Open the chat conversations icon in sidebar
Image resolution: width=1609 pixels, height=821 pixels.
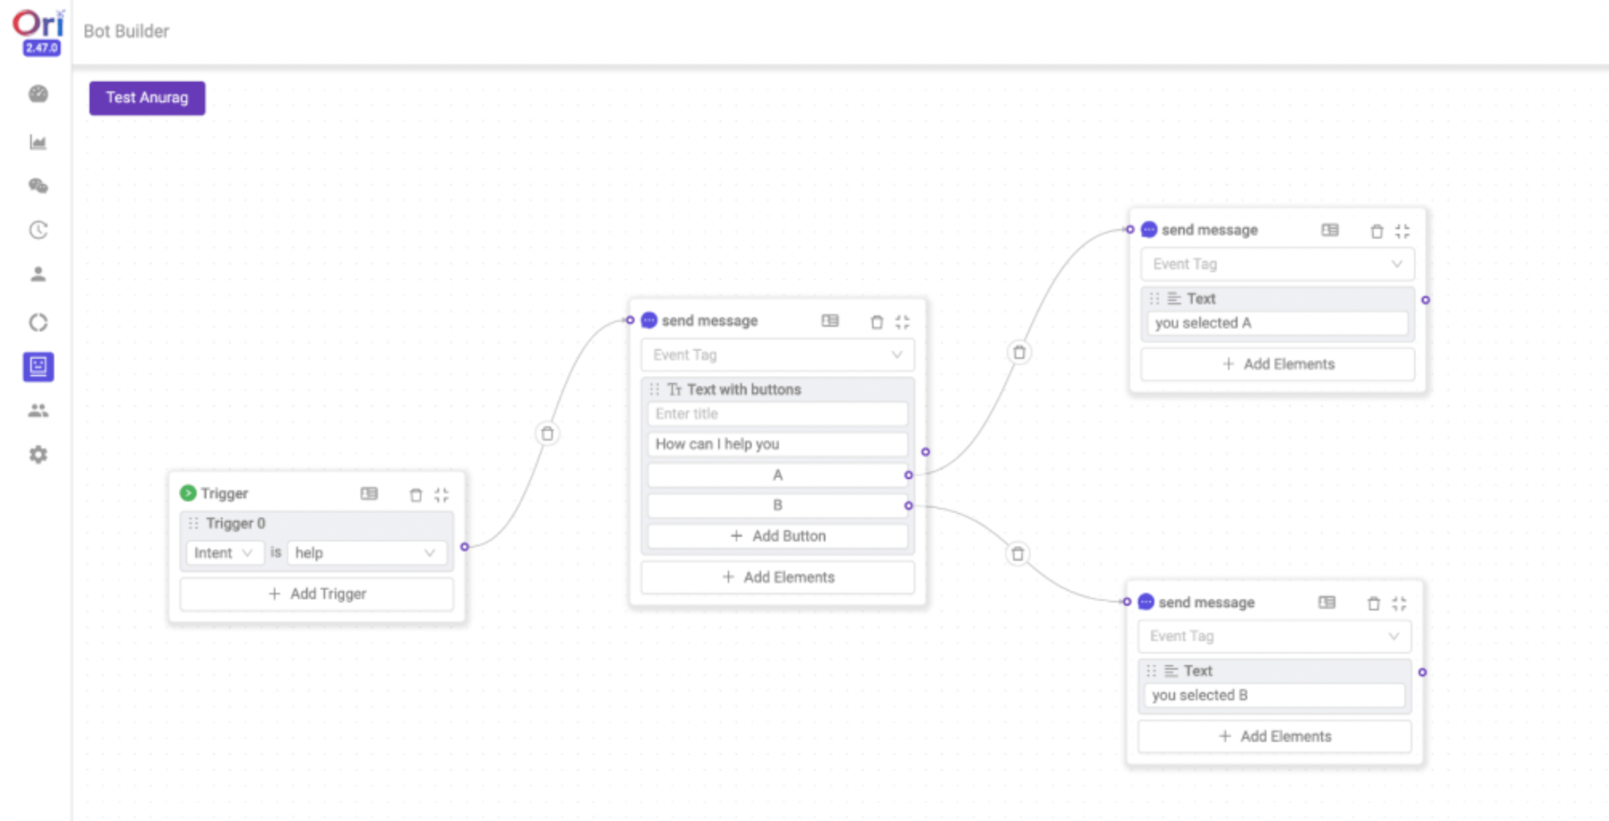[x=38, y=186]
